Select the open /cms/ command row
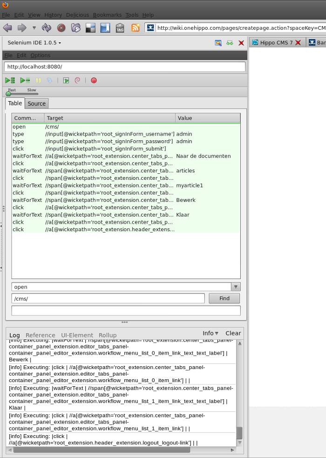Viewport: 326px width, 458px height. click(x=126, y=127)
